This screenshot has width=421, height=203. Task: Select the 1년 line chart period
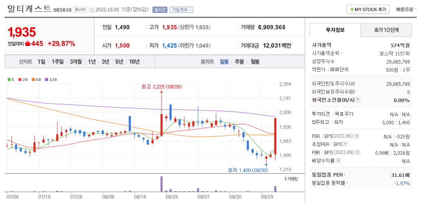(x=92, y=62)
